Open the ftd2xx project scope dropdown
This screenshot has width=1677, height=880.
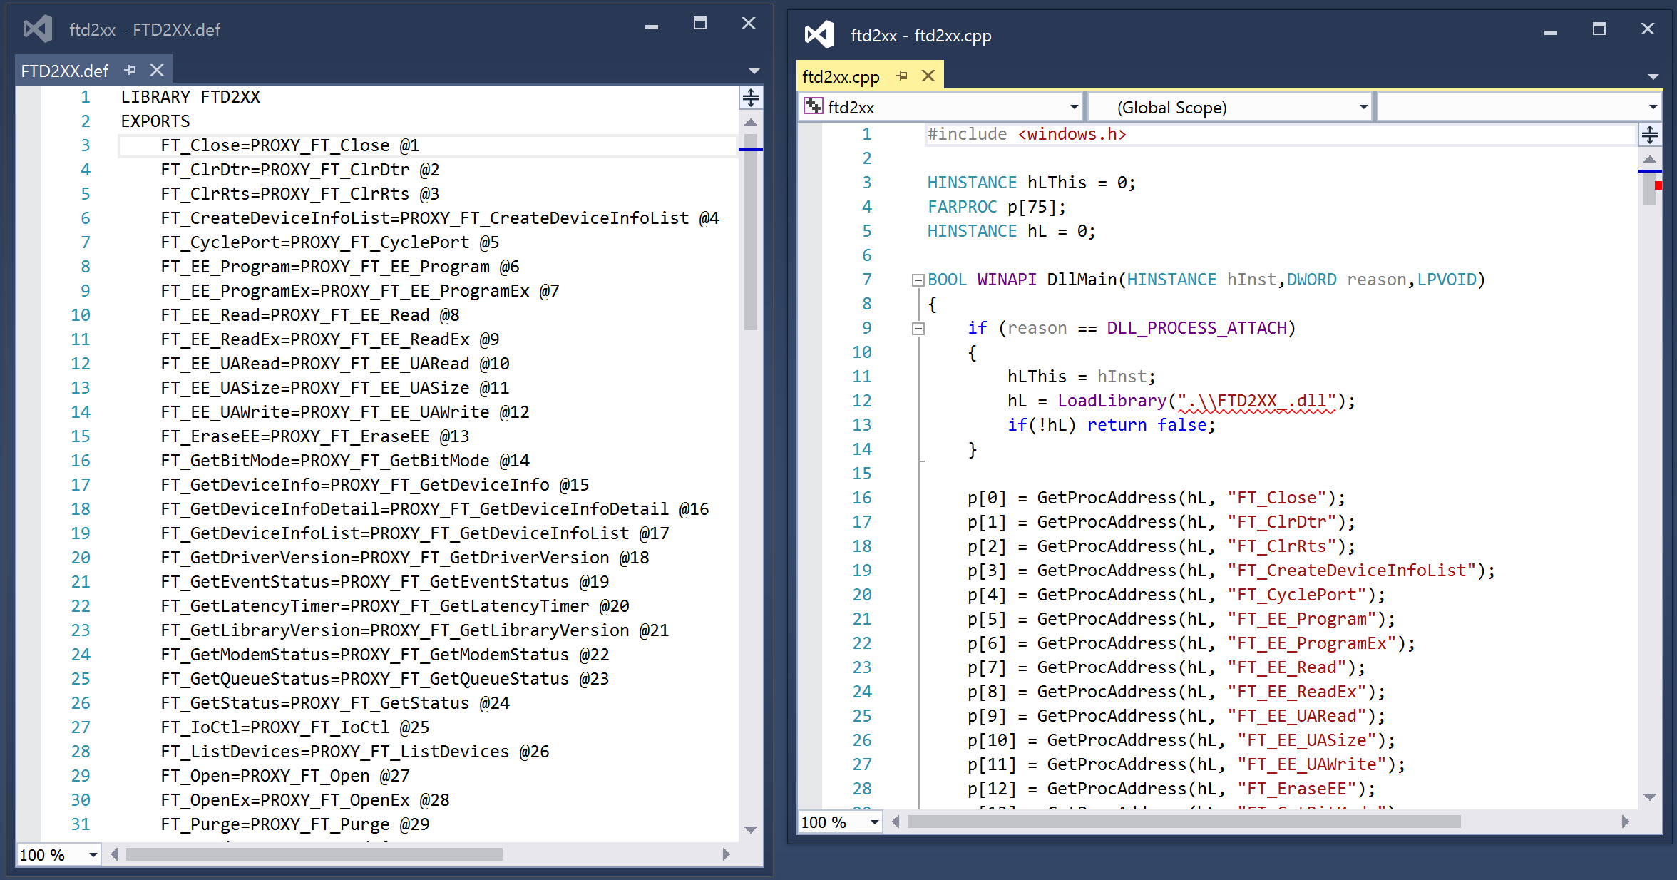point(1074,107)
